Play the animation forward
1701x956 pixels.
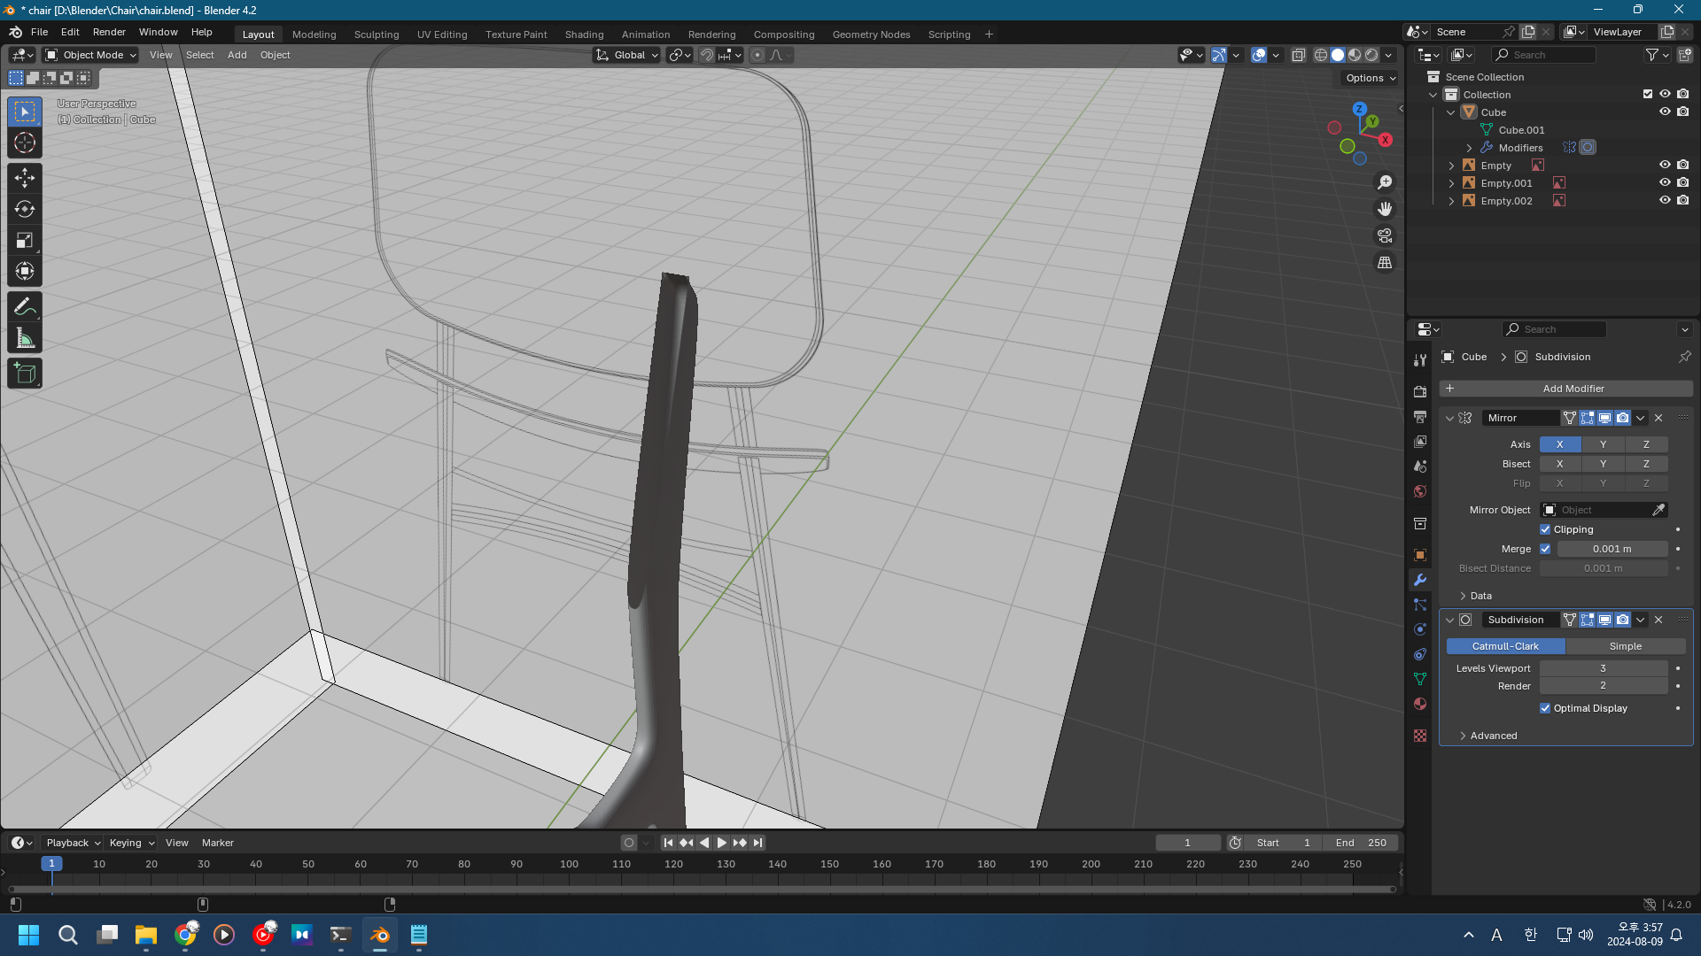721,843
